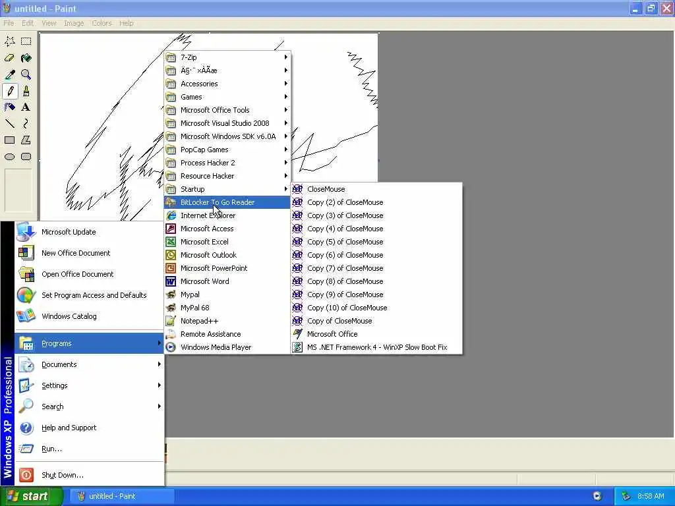Select the Rectangle shape tool
The height and width of the screenshot is (506, 675).
click(9, 140)
